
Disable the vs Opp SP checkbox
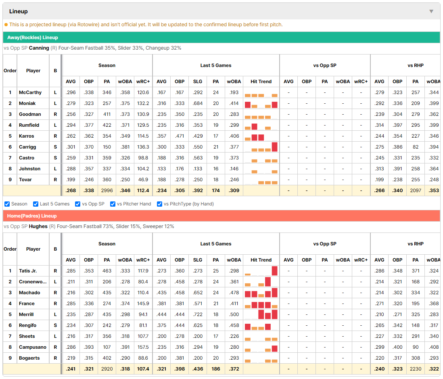pos(78,204)
